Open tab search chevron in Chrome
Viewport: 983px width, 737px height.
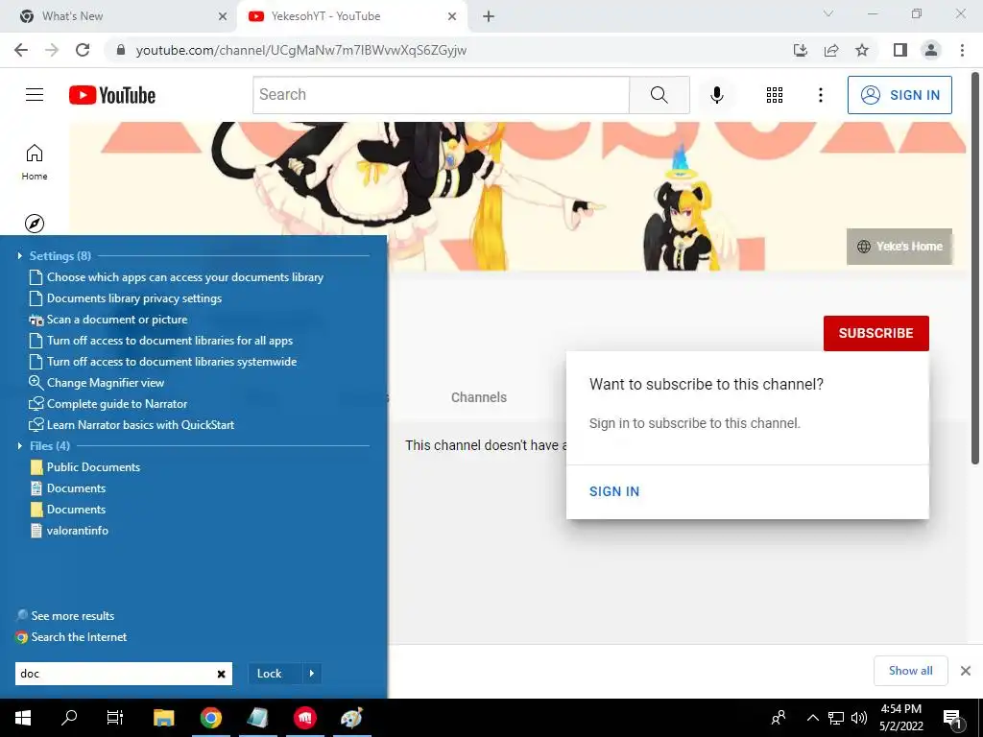click(828, 13)
